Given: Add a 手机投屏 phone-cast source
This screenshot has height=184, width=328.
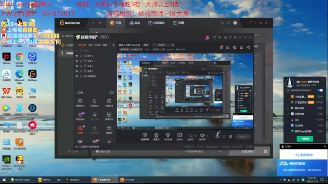Looking at the screenshot, I should point(168,137).
